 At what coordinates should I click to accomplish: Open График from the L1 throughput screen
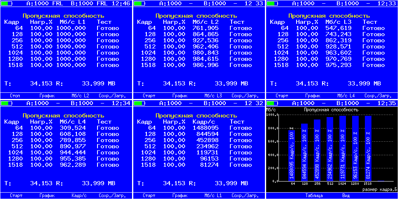pyautogui.click(x=47, y=96)
